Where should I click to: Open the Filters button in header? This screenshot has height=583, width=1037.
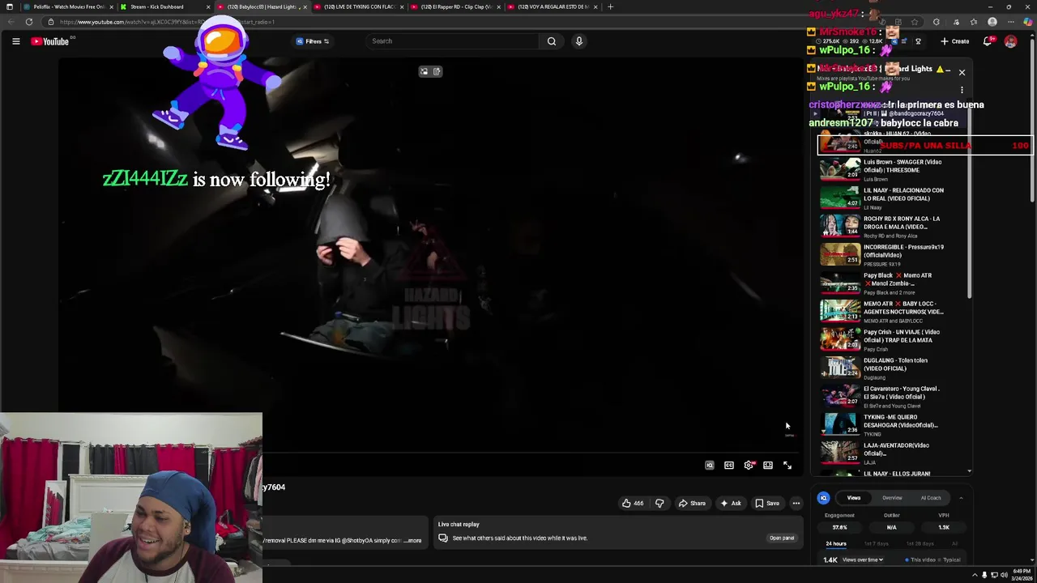click(x=313, y=41)
